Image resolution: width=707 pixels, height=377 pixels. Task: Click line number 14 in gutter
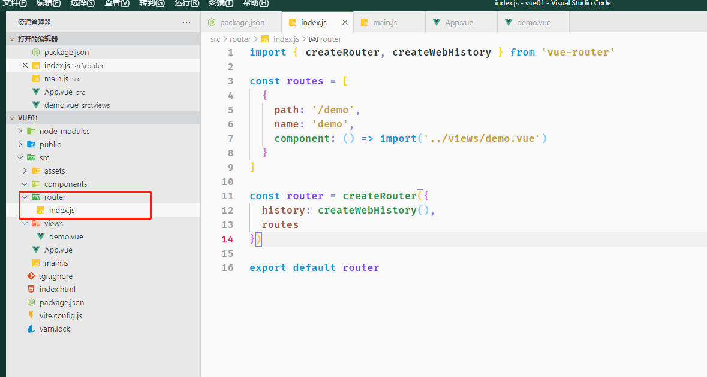point(228,239)
